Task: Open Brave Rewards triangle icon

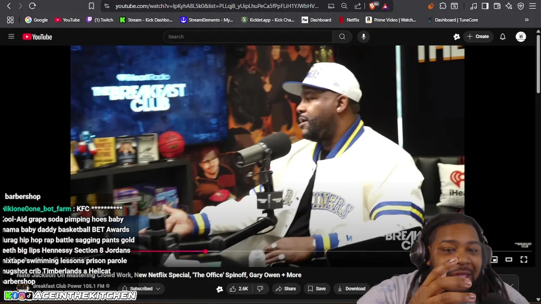Action: 385,6
